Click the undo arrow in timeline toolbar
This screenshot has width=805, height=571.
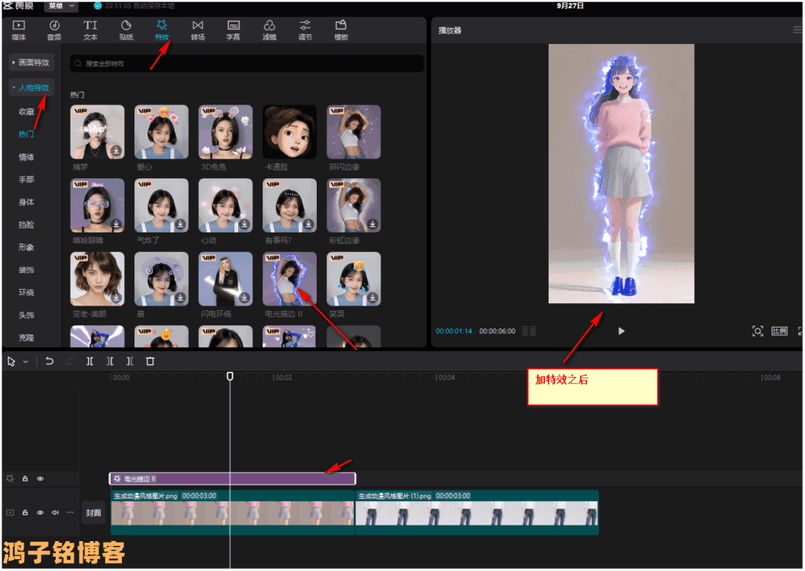[x=50, y=361]
